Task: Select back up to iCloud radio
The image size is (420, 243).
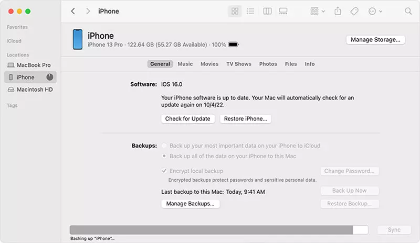Action: pos(164,146)
